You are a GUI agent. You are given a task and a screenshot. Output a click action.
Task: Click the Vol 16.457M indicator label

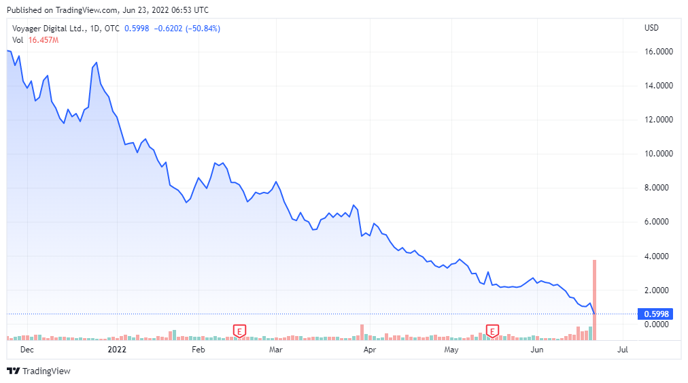coord(35,40)
